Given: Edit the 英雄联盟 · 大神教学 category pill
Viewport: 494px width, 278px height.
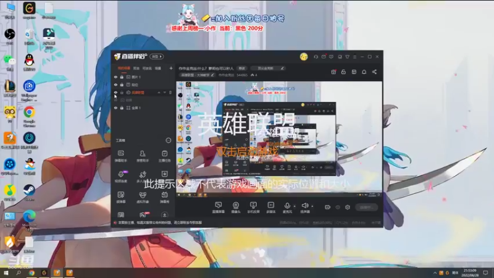Looking at the screenshot, I should 197,75.
